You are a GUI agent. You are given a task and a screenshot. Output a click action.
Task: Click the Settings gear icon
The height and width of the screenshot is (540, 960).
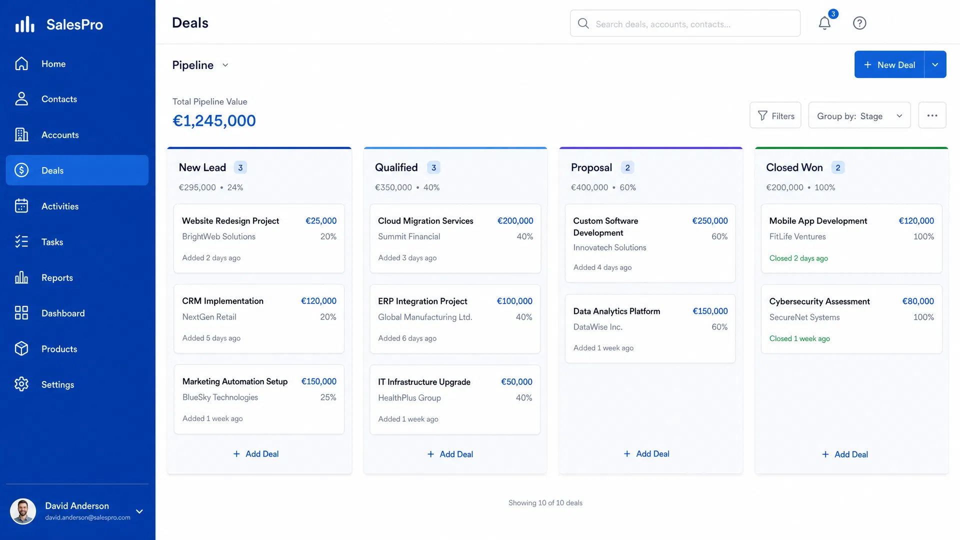21,384
